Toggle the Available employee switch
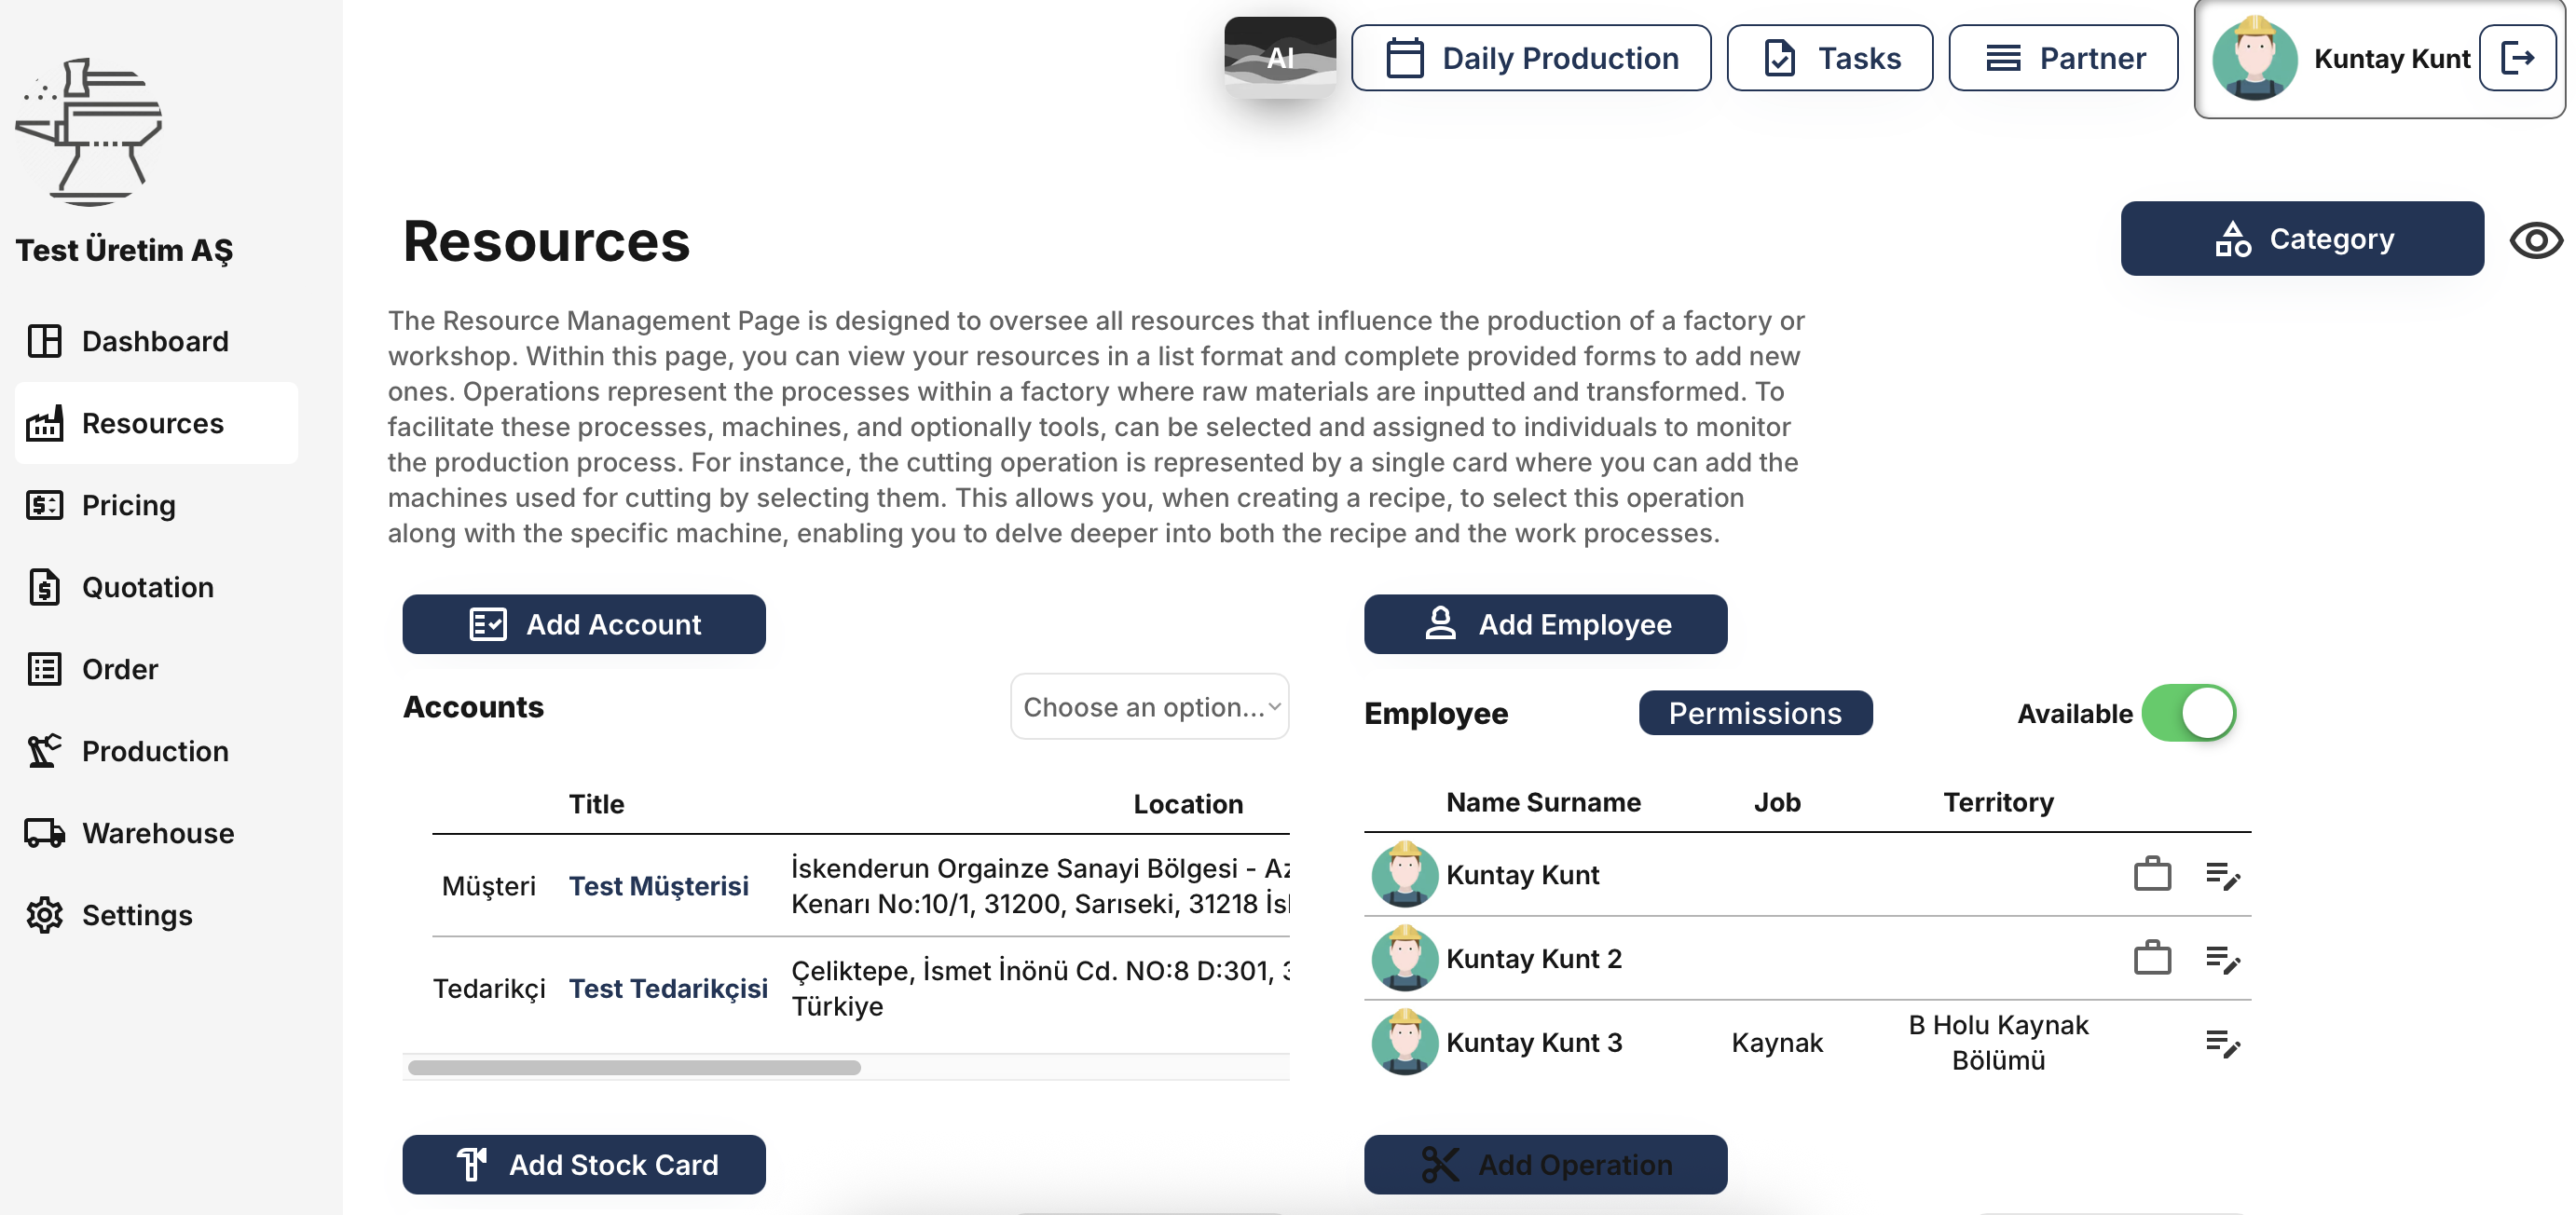2576x1215 pixels. pyautogui.click(x=2187, y=713)
